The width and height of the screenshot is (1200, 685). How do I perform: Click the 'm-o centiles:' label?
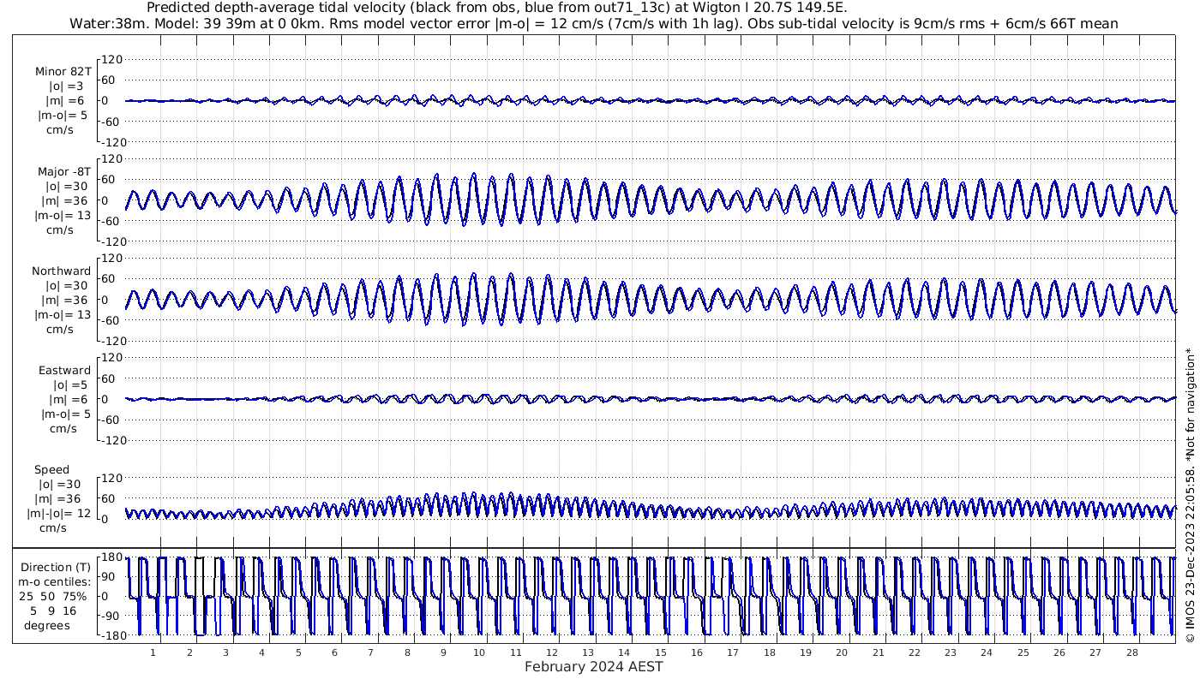56,582
